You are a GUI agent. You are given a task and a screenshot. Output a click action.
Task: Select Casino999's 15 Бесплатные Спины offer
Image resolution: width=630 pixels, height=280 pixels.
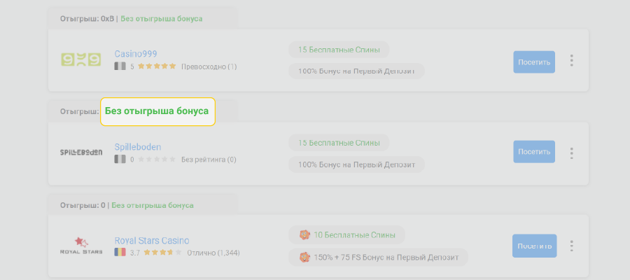339,50
